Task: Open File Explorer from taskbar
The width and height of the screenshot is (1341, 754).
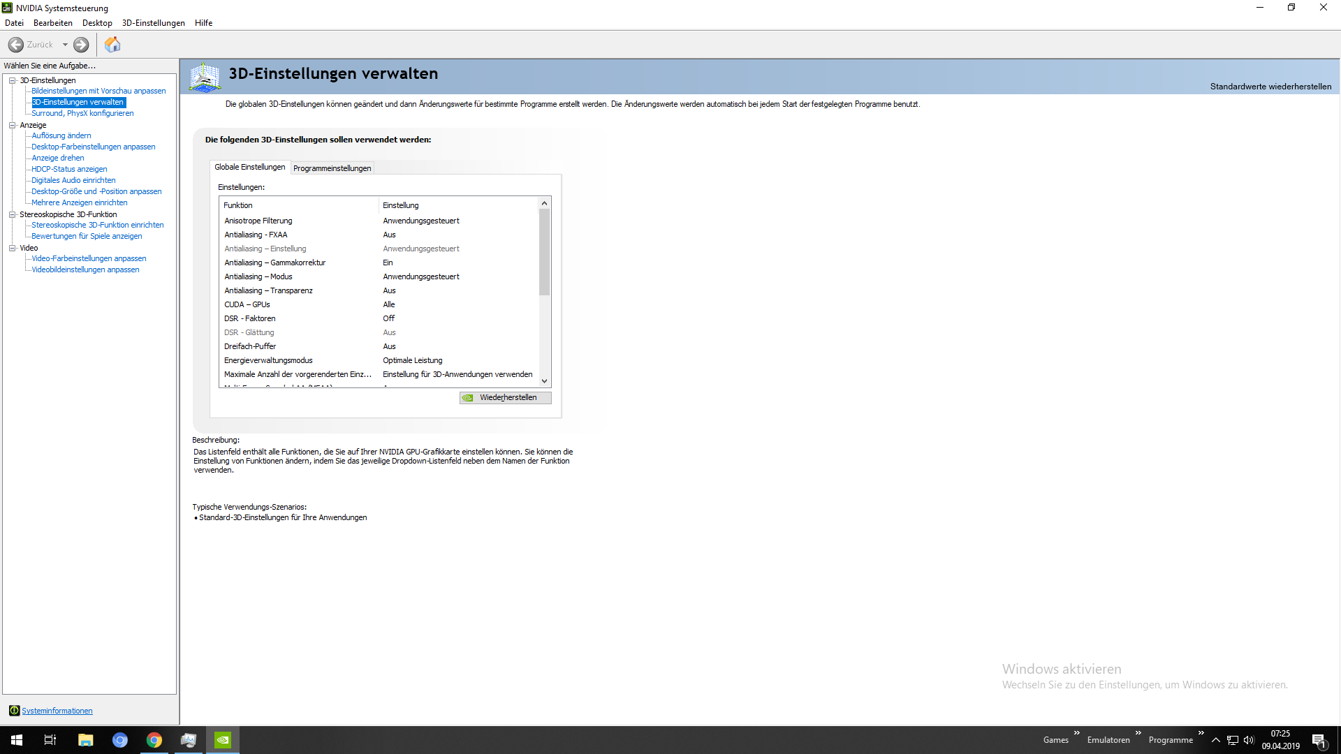Action: coord(85,740)
